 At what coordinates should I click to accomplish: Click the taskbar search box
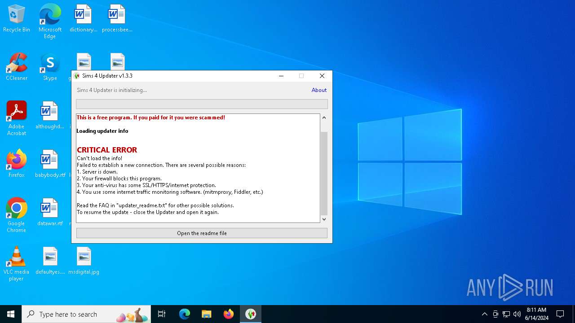coord(86,314)
